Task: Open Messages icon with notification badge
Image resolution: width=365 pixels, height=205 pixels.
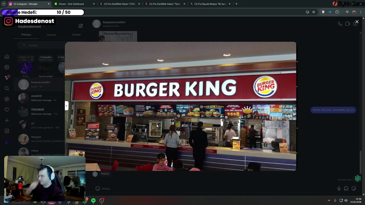Action: [x=7, y=77]
